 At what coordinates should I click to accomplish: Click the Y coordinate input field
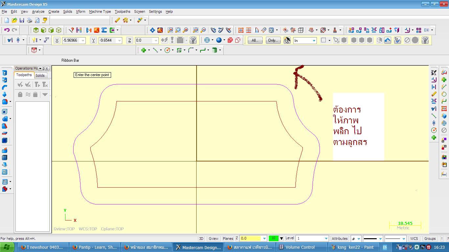[x=107, y=41]
